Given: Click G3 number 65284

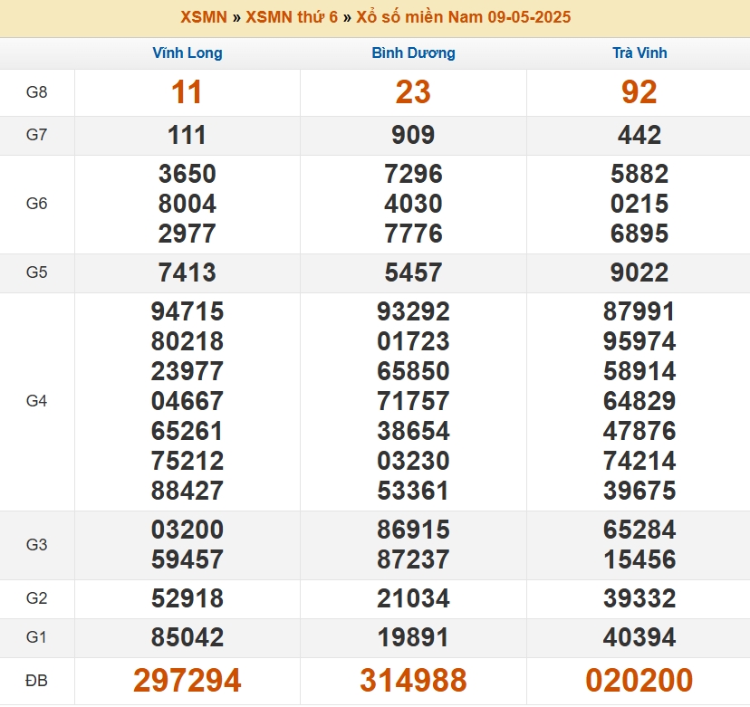Looking at the screenshot, I should (639, 530).
